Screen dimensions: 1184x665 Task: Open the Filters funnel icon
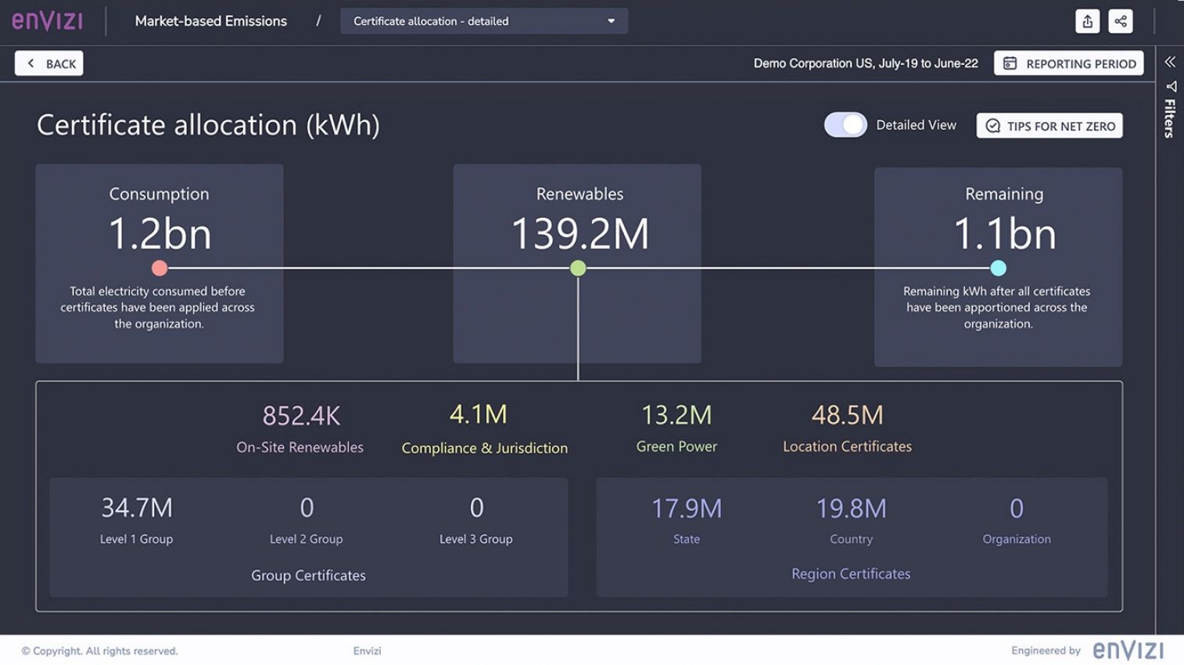point(1171,87)
